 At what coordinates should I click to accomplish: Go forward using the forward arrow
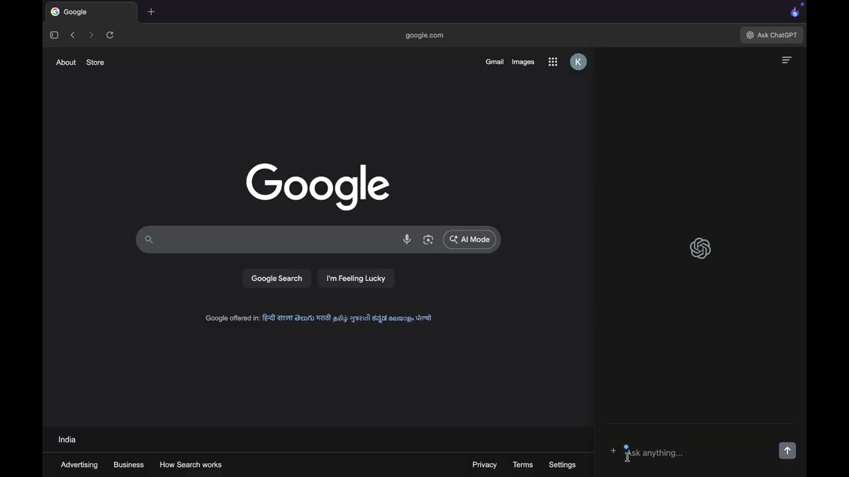tap(92, 35)
